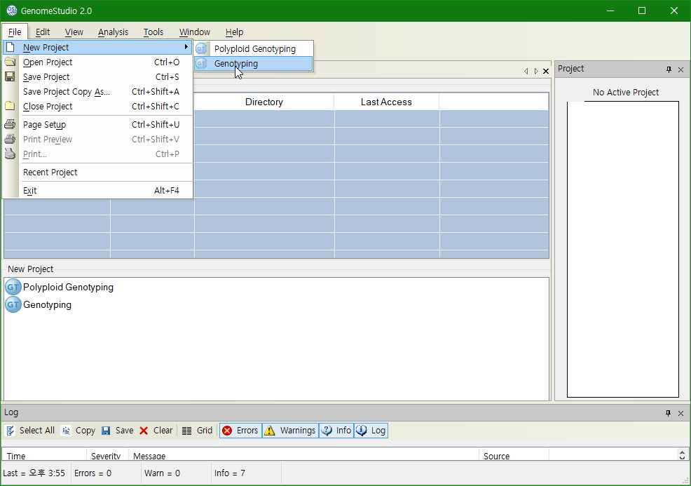Click Copy in Log toolbar
This screenshot has height=486, width=691.
coord(78,431)
